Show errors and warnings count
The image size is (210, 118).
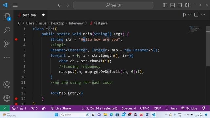tap(19, 108)
